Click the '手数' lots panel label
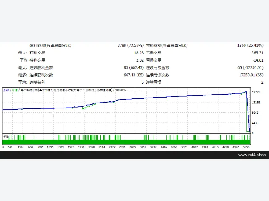This screenshot has height=201, width=269. tap(6, 137)
